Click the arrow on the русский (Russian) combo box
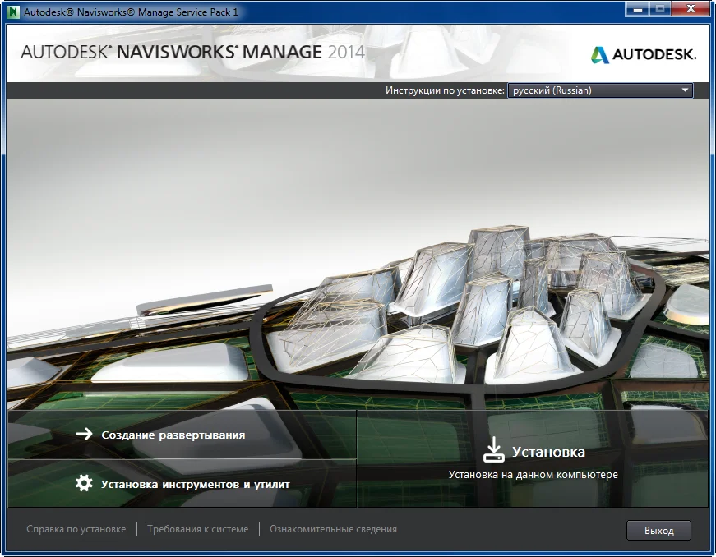This screenshot has height=557, width=716. [685, 90]
